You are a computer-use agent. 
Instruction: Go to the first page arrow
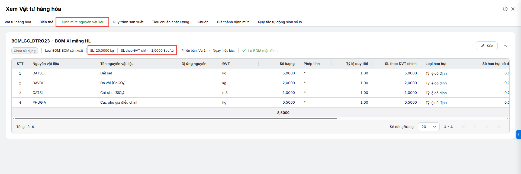[463, 127]
